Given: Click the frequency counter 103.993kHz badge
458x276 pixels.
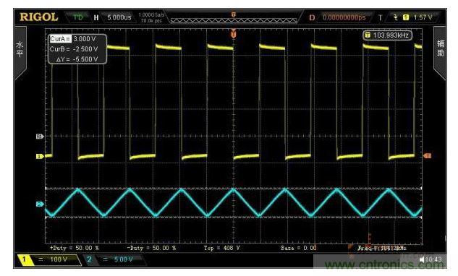Looking at the screenshot, I should pos(387,35).
